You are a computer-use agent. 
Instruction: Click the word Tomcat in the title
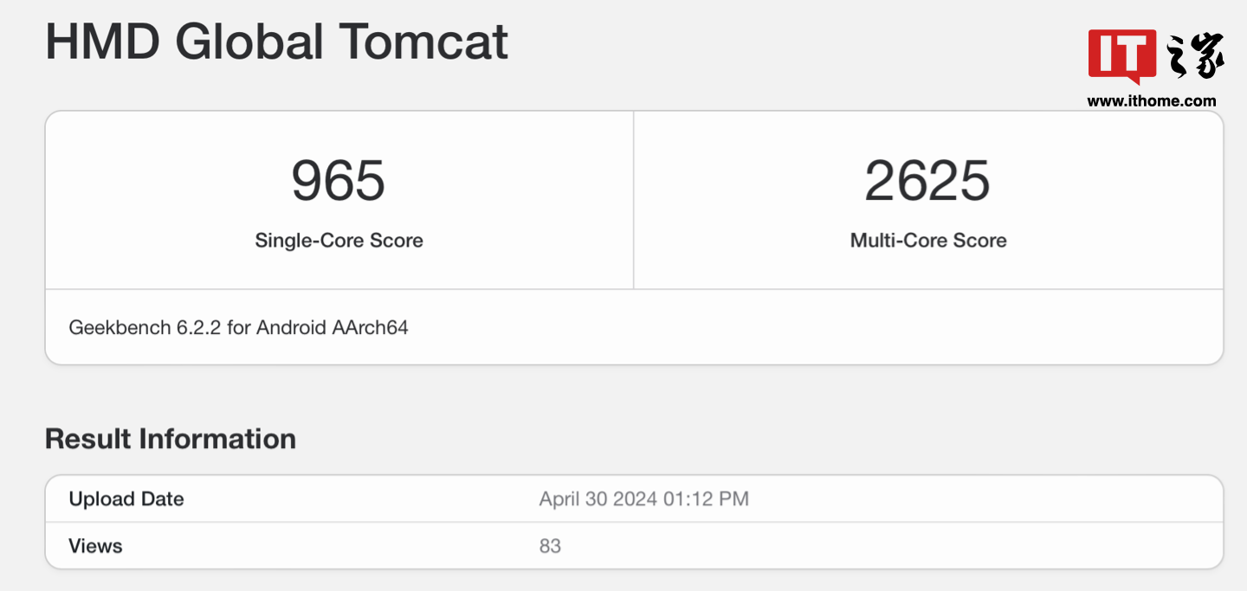coord(423,42)
